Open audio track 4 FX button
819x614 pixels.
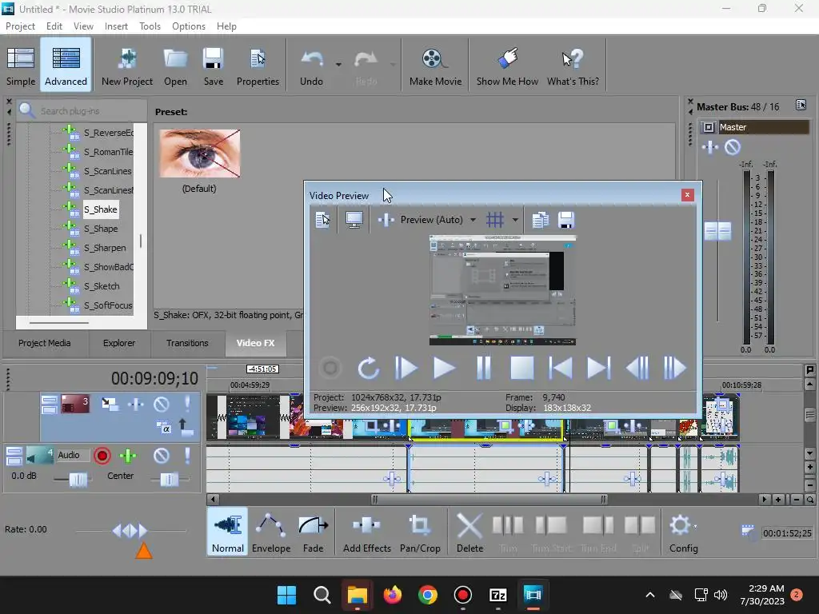[x=128, y=456]
